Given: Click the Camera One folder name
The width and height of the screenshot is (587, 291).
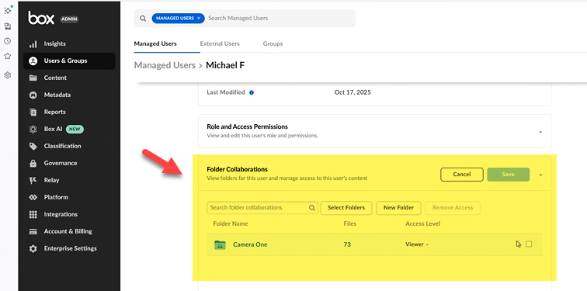Looking at the screenshot, I should point(250,244).
